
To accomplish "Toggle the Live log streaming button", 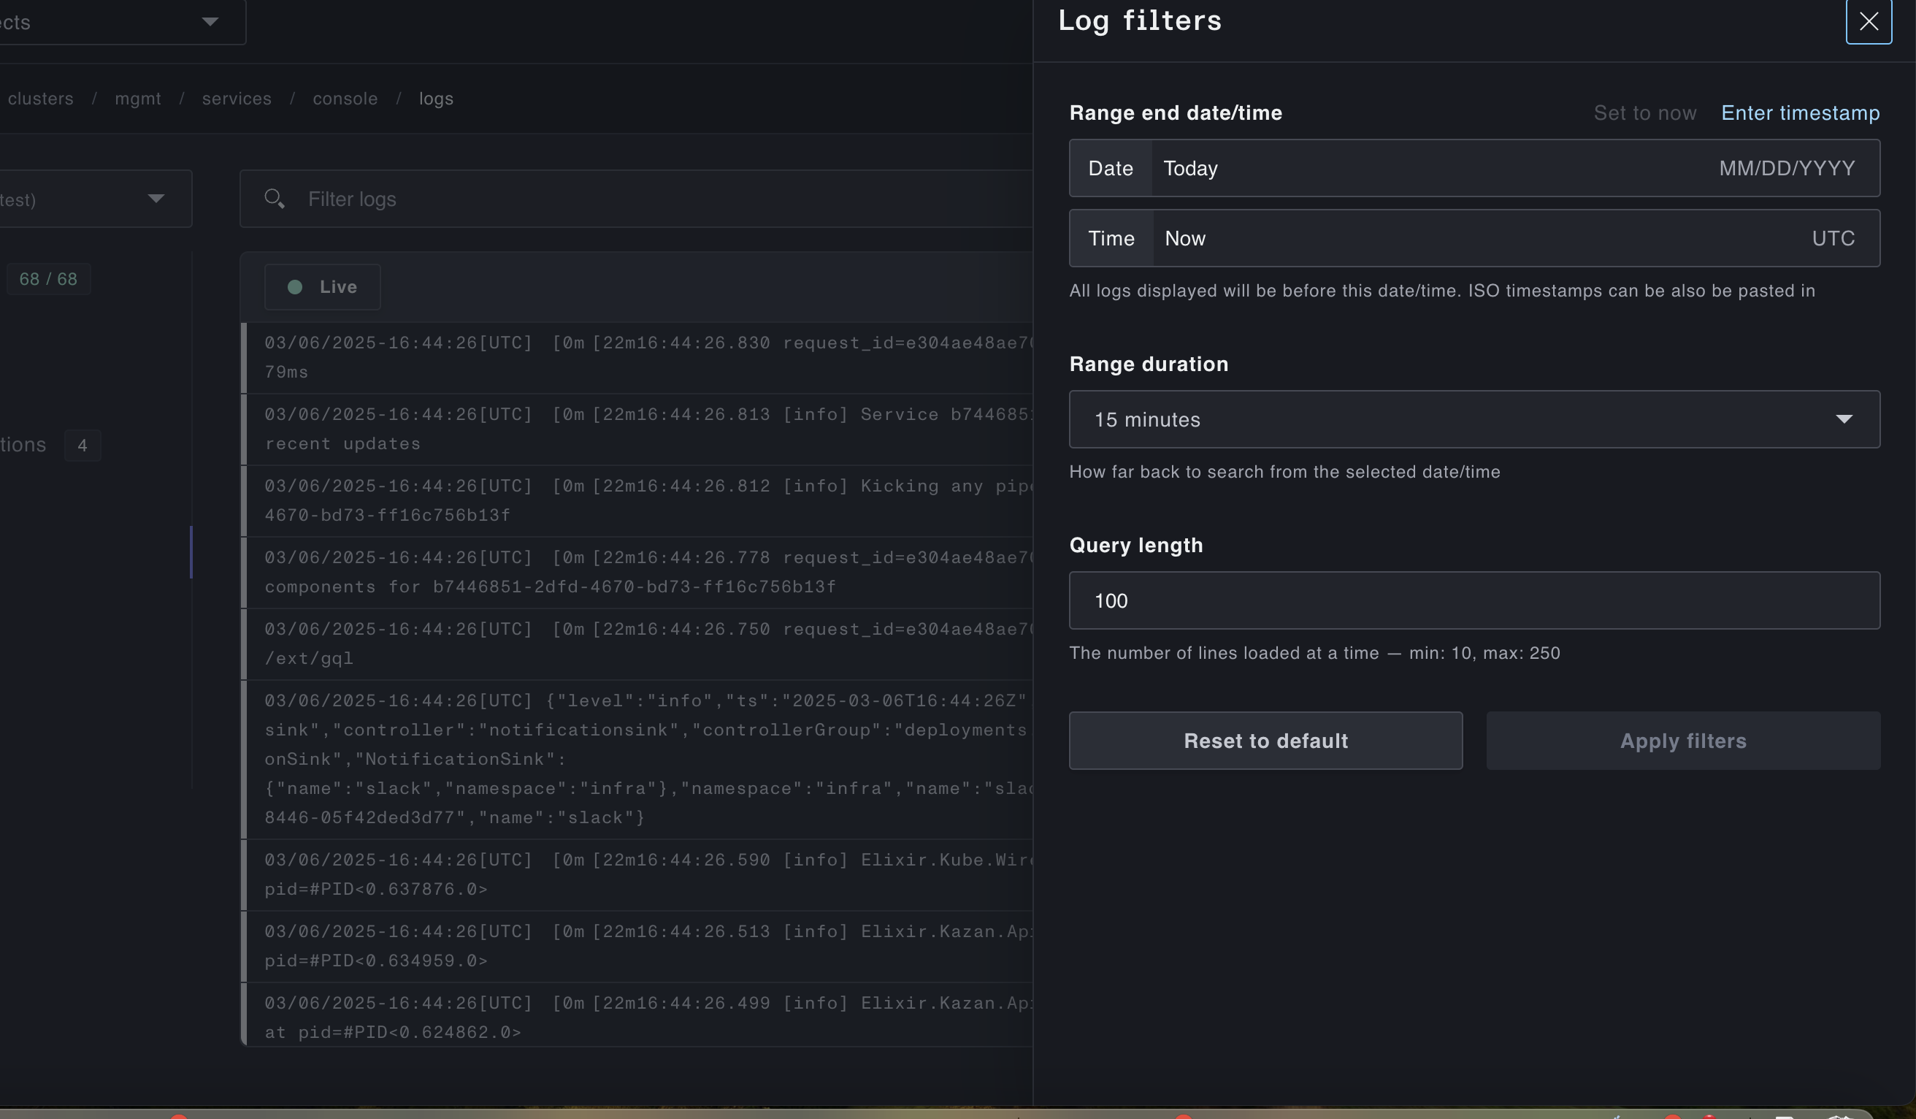I will pyautogui.click(x=322, y=287).
